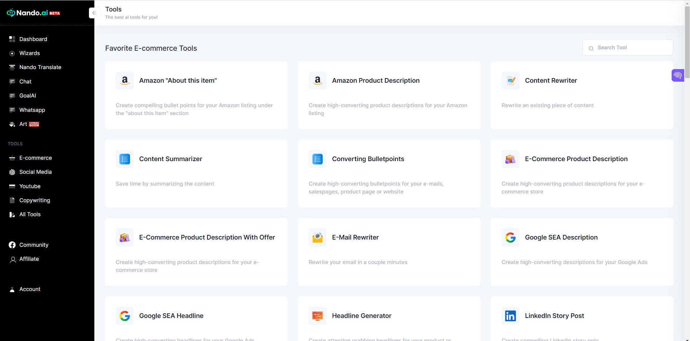
Task: Open the Amazon "About this item" tool icon
Action: 124,80
